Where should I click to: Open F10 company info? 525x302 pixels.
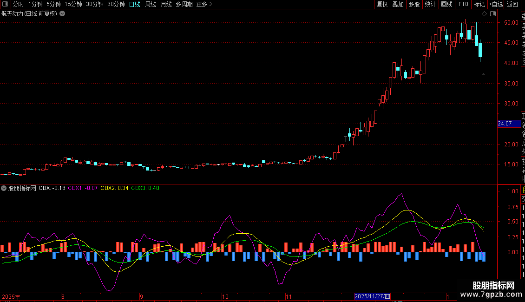[463, 4]
